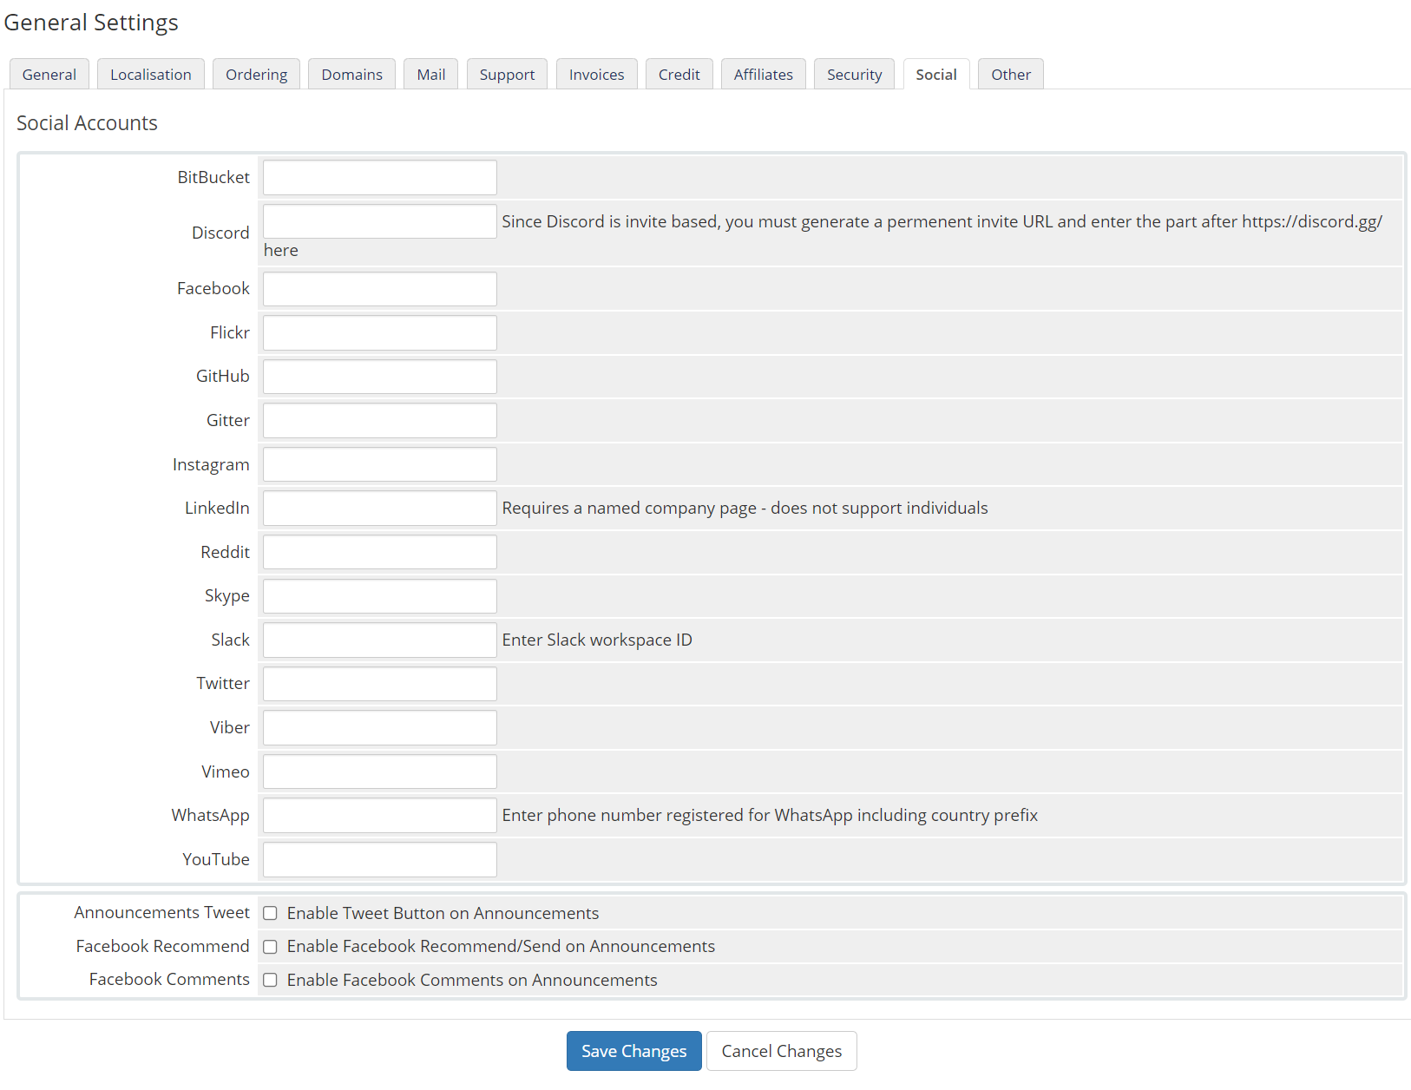The width and height of the screenshot is (1411, 1090).
Task: Focus the BitBucket input field
Action: [380, 178]
